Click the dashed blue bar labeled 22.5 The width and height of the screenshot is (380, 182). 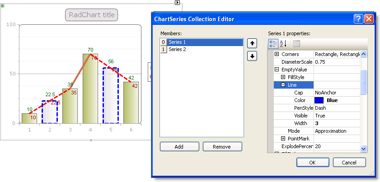[50, 112]
